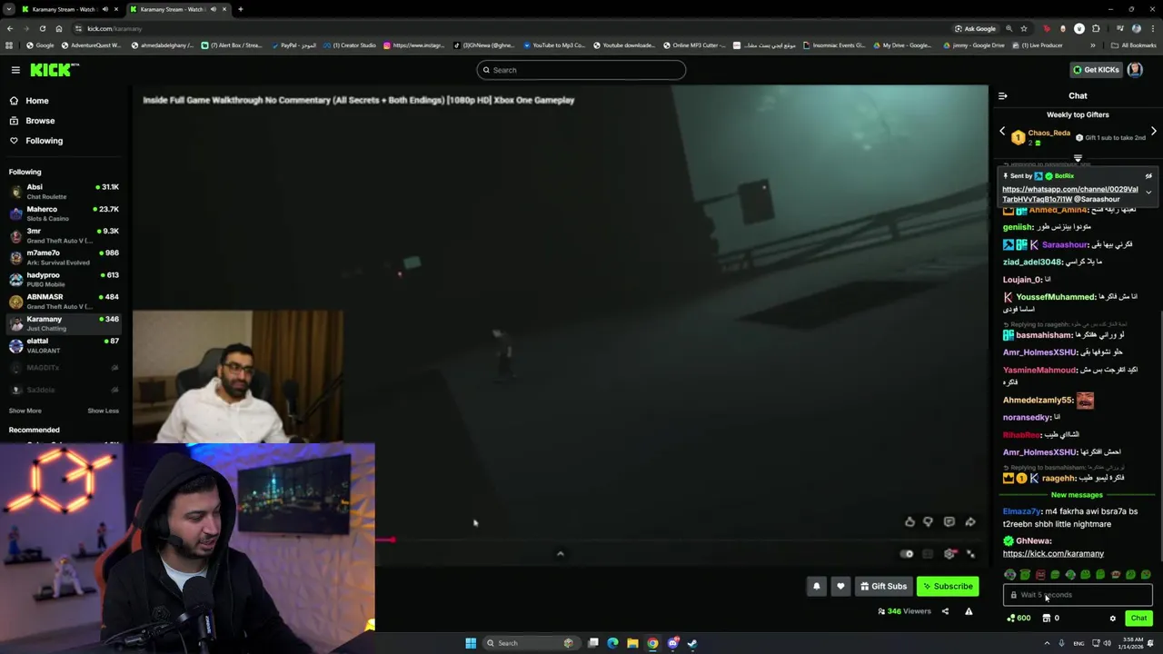Open the 3mr channel in Following list
The width and height of the screenshot is (1163, 654).
pyautogui.click(x=65, y=235)
